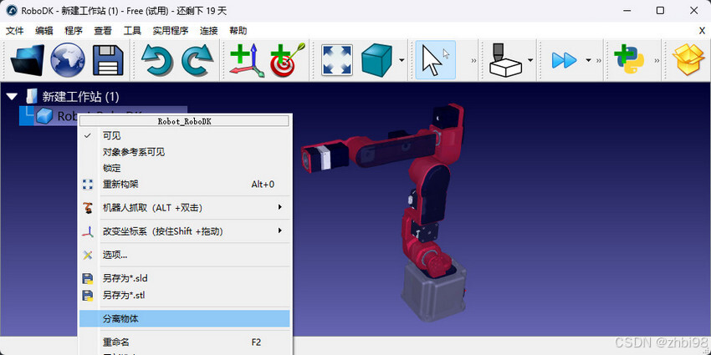Minimize the RoboDK window
This screenshot has height=355, width=711.
coord(627,10)
